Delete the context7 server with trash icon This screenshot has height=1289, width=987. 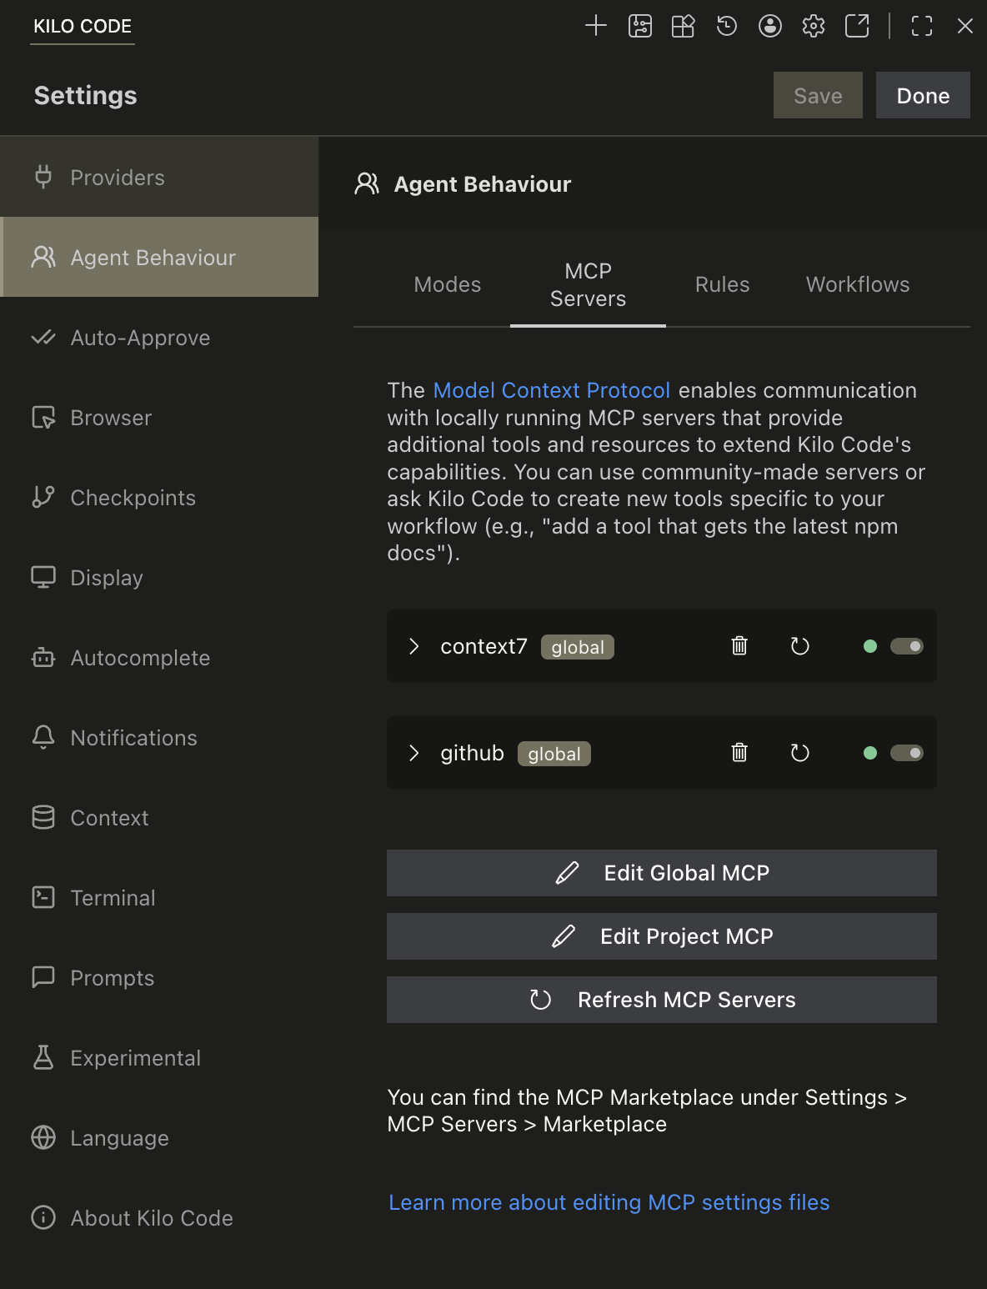(x=739, y=646)
